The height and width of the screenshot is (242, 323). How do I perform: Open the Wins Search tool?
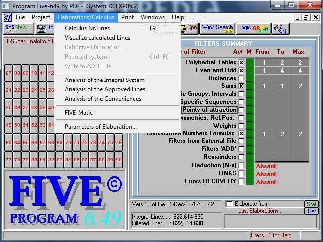[217, 28]
